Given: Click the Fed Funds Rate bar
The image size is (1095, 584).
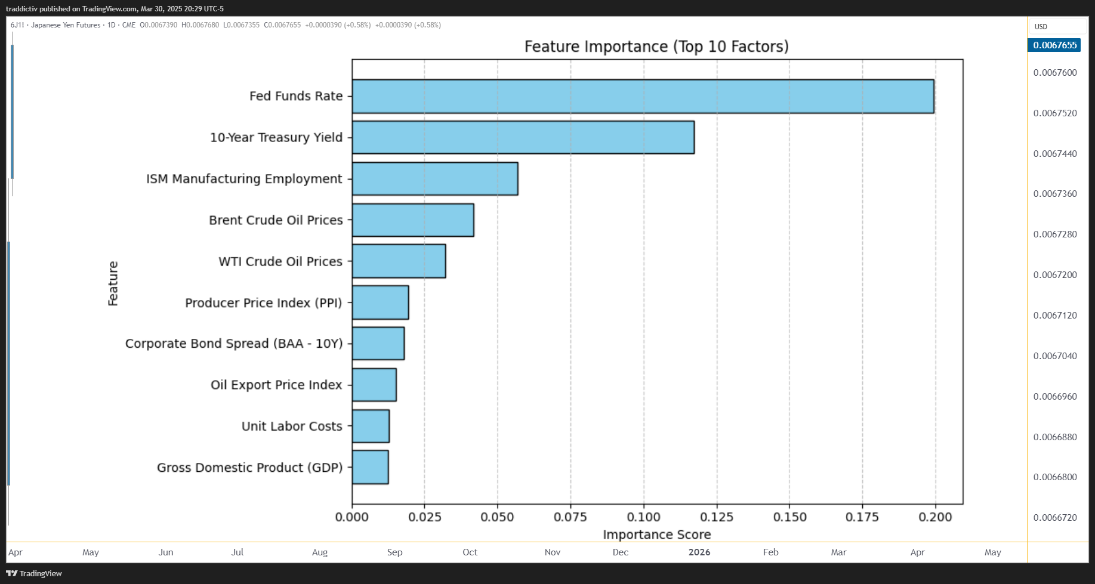Looking at the screenshot, I should (x=643, y=96).
